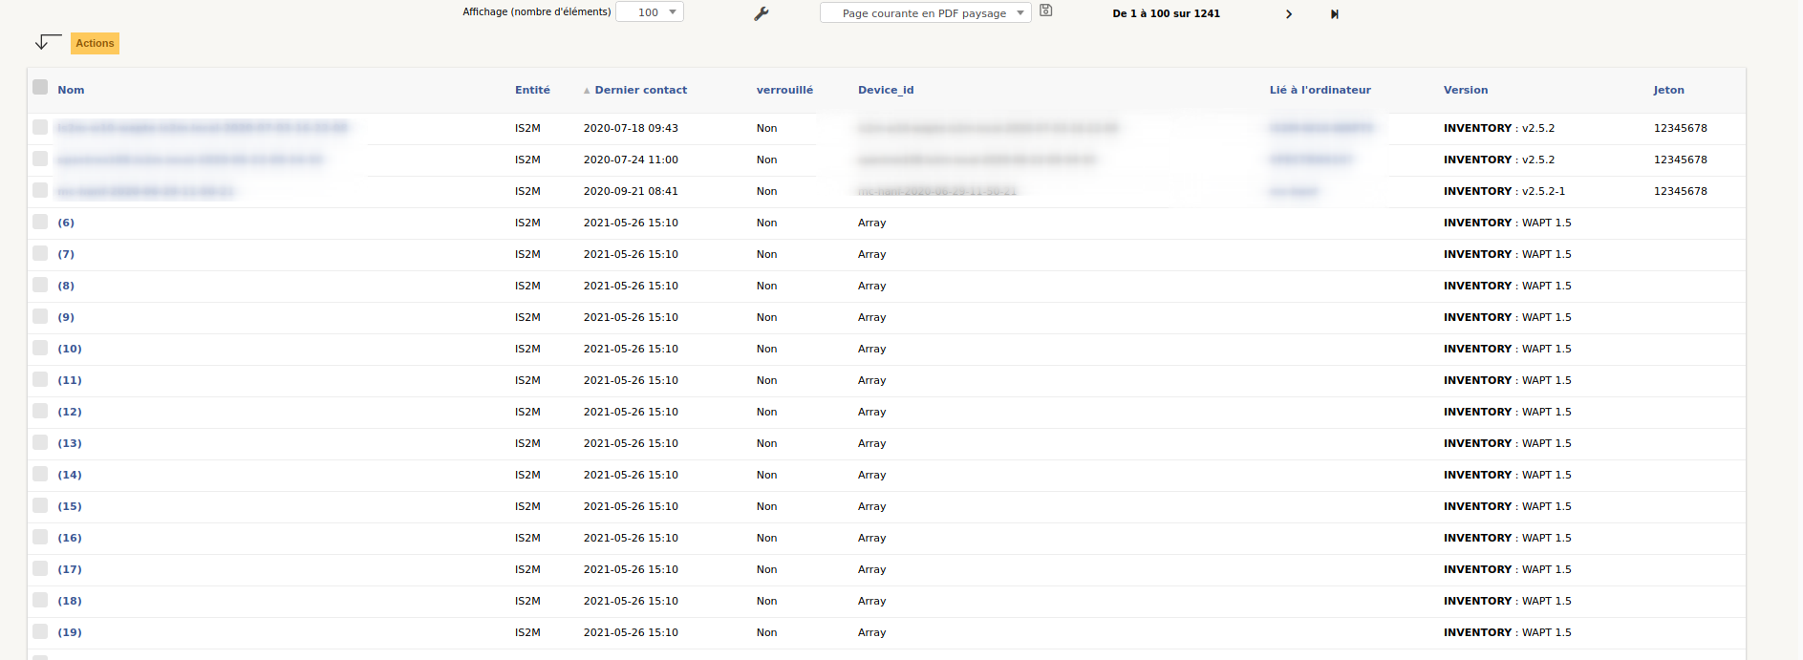This screenshot has width=1803, height=660.
Task: Click the wrench column settings icon
Action: coord(762,13)
